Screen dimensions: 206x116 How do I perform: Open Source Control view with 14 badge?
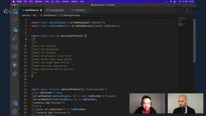pos(15,29)
